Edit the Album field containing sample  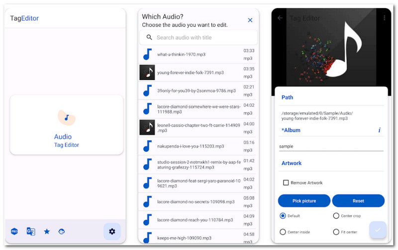point(331,146)
